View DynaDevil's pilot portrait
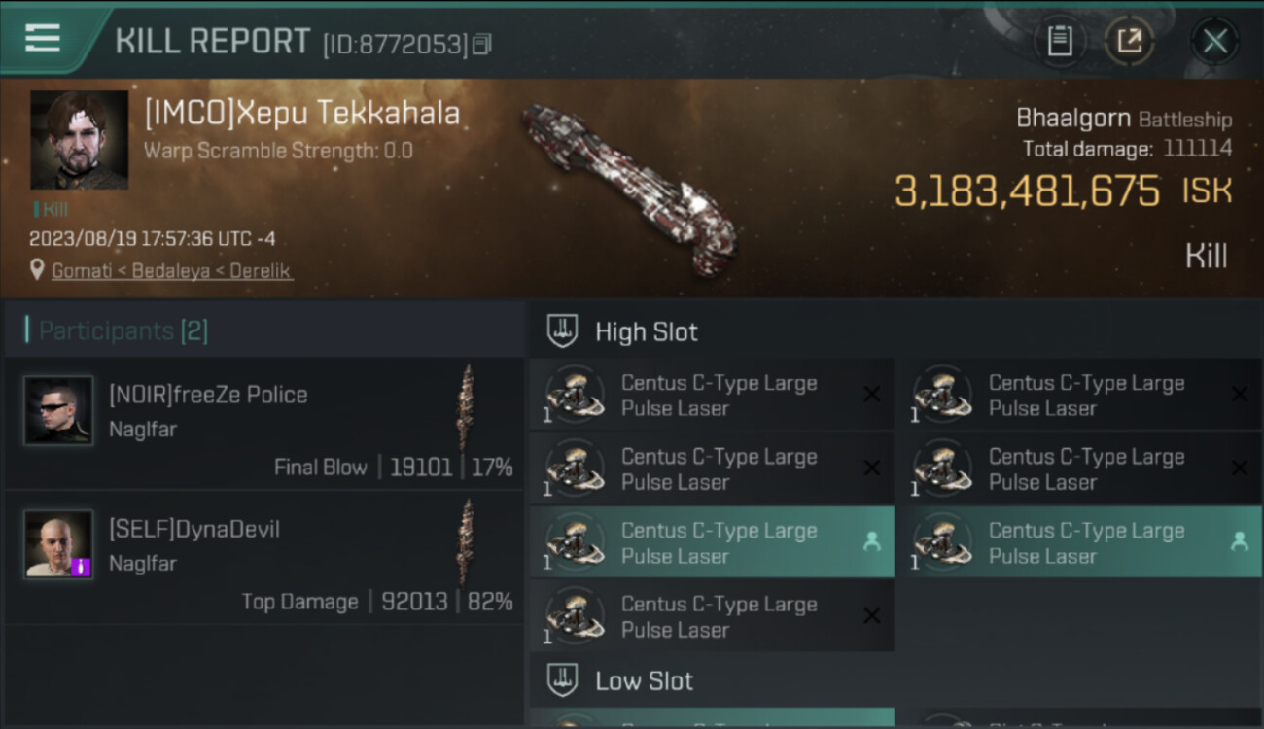Image resolution: width=1264 pixels, height=729 pixels. tap(58, 544)
